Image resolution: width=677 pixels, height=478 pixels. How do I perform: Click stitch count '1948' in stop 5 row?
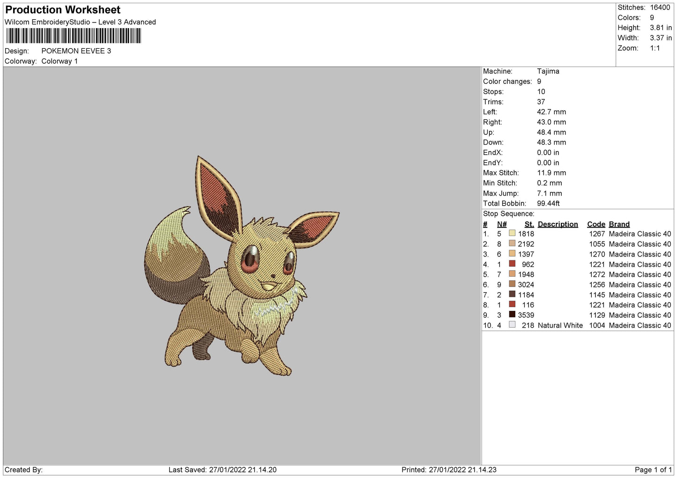526,275
